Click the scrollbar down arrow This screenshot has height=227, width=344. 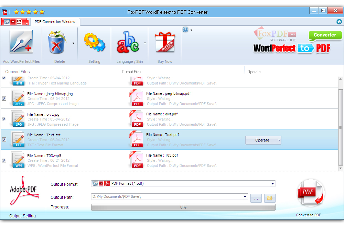click(341, 168)
